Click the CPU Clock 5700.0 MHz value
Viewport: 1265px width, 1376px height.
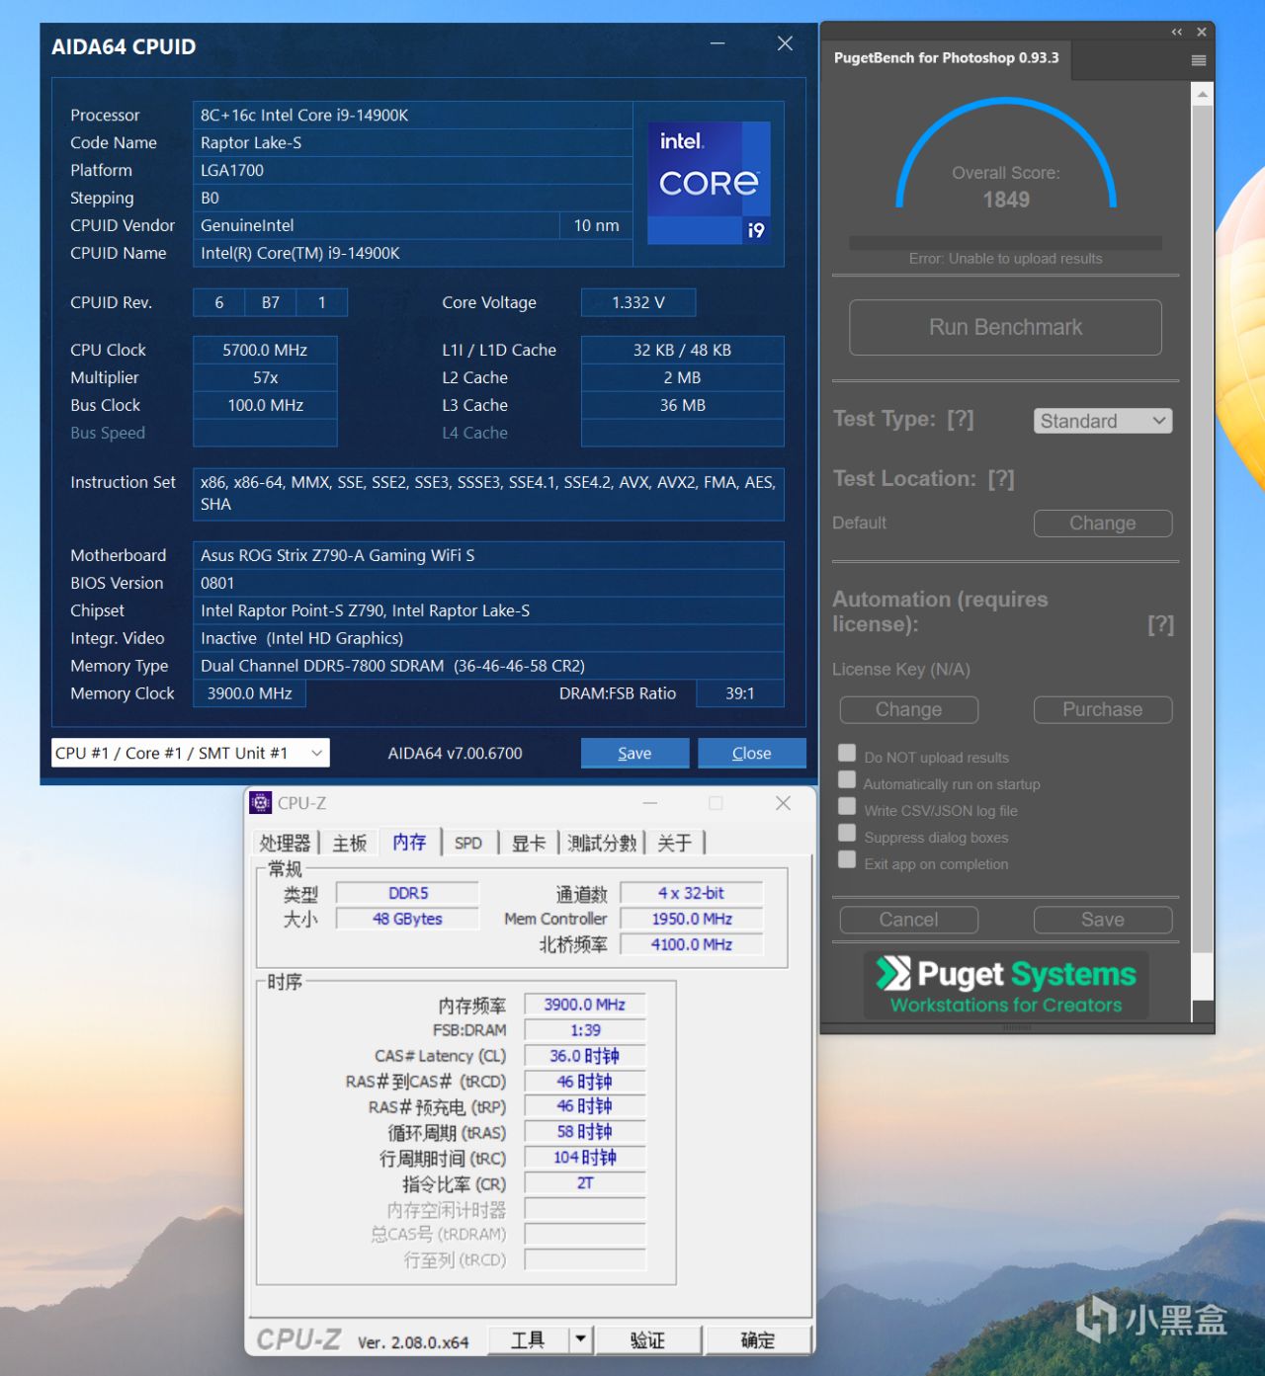(265, 350)
